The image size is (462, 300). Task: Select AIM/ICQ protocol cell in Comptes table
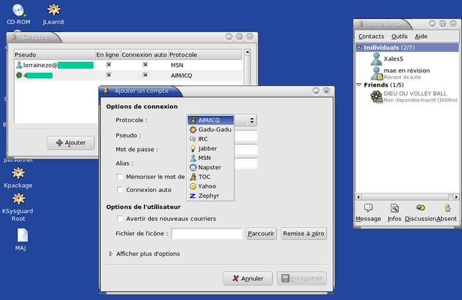[181, 76]
